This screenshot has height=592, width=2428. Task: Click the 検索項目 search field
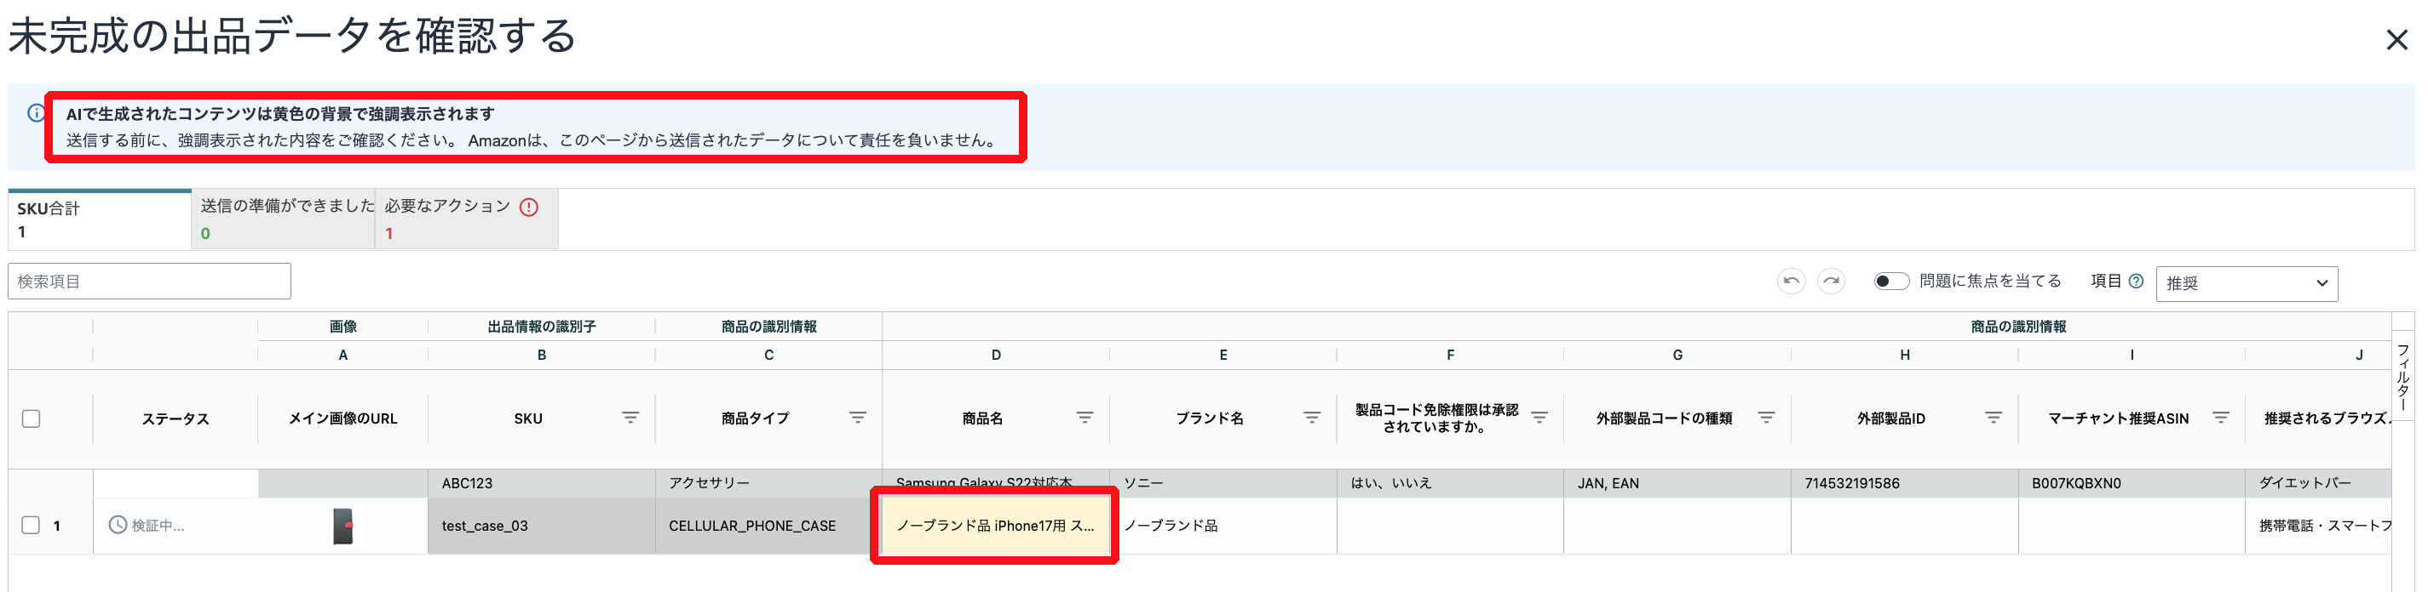tap(149, 282)
